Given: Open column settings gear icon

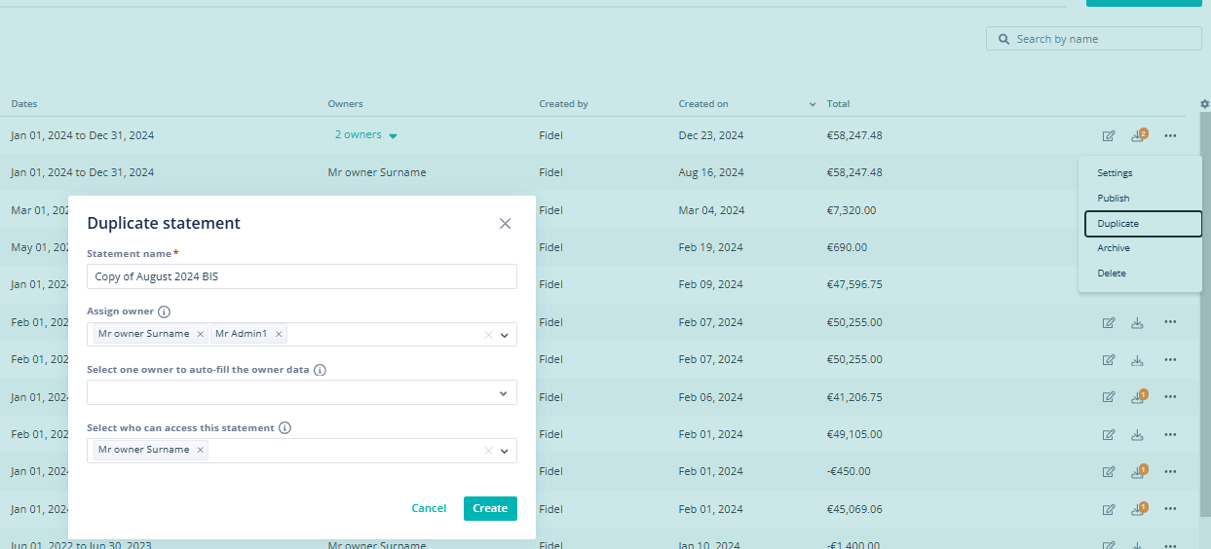Looking at the screenshot, I should (1205, 104).
